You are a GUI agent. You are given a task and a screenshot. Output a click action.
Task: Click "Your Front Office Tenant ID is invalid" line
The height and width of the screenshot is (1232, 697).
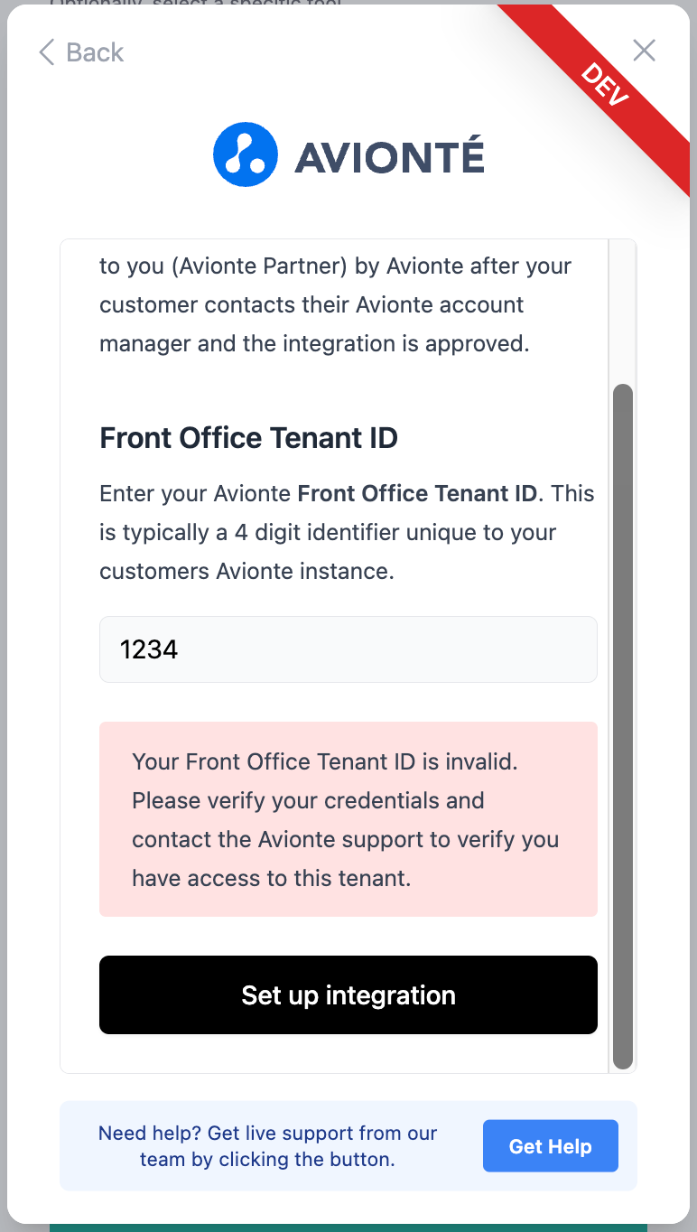coord(325,761)
